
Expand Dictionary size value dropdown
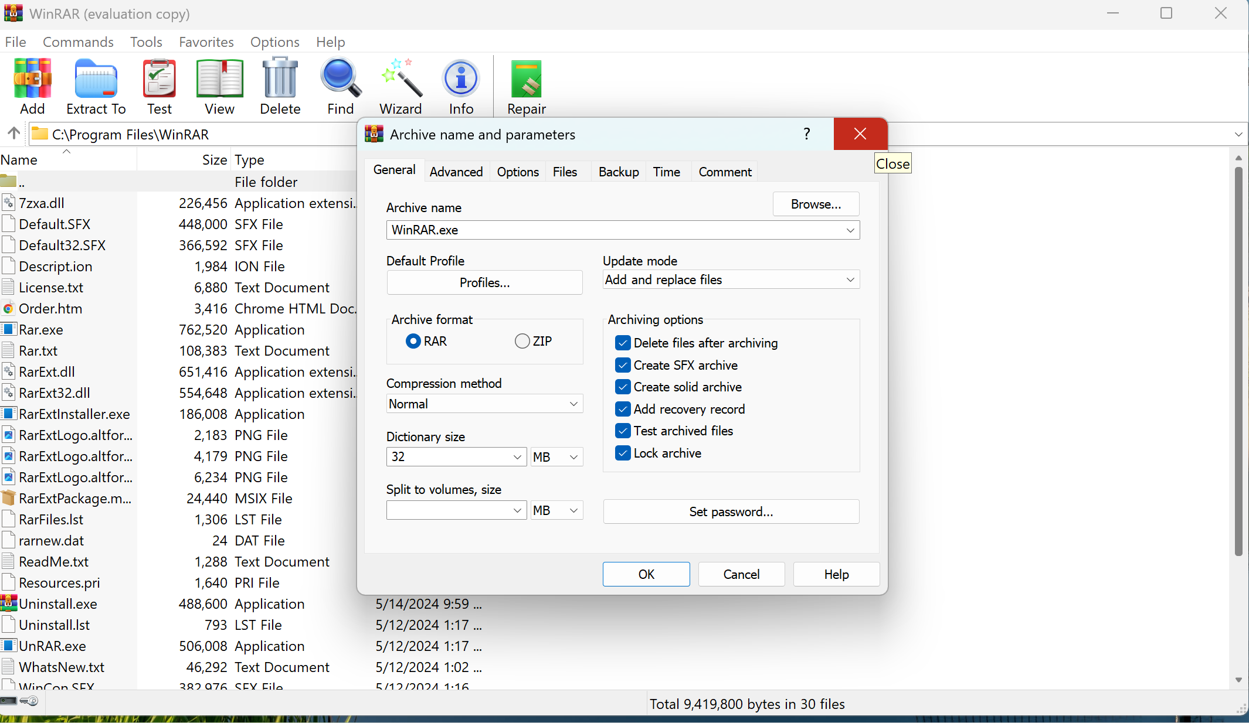pos(517,457)
